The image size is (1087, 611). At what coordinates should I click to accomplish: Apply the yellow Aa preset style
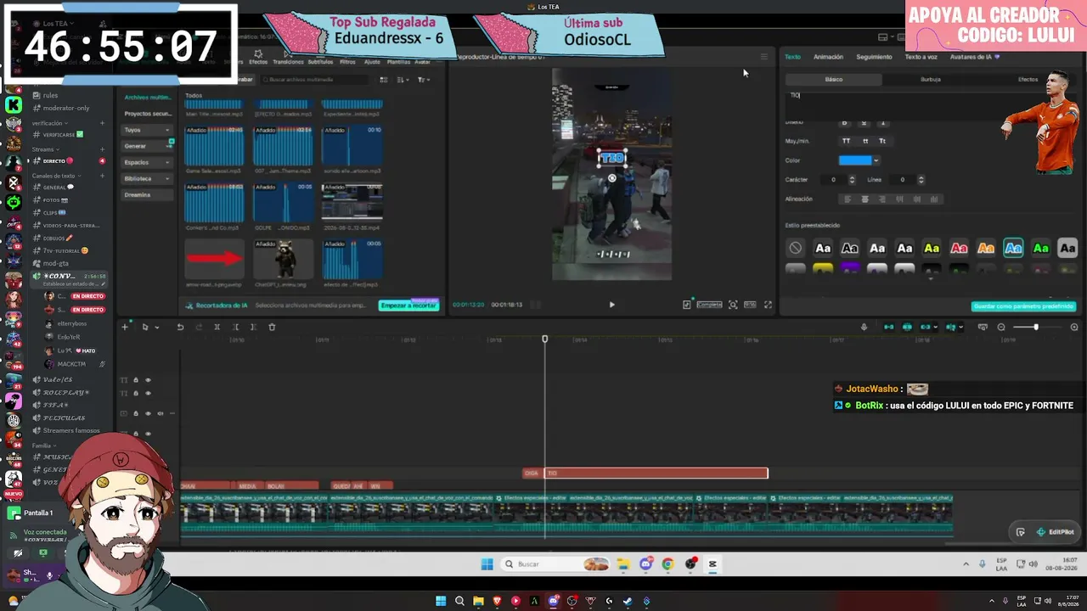click(932, 248)
